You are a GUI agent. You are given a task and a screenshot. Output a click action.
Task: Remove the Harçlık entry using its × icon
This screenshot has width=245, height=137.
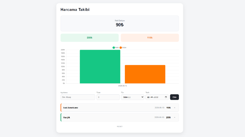[x=175, y=117]
